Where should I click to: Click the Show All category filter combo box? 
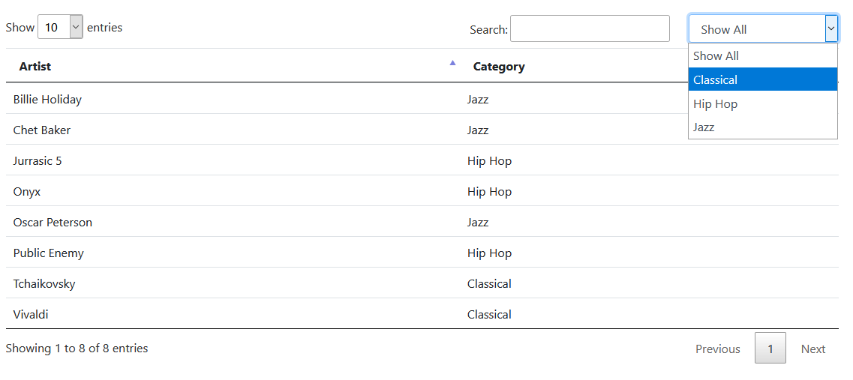coord(763,28)
